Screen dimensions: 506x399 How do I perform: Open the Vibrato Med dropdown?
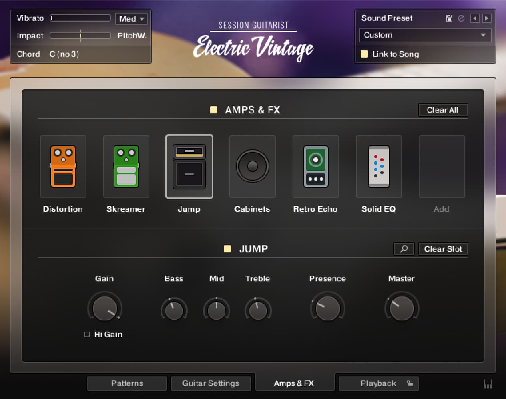[x=131, y=18]
